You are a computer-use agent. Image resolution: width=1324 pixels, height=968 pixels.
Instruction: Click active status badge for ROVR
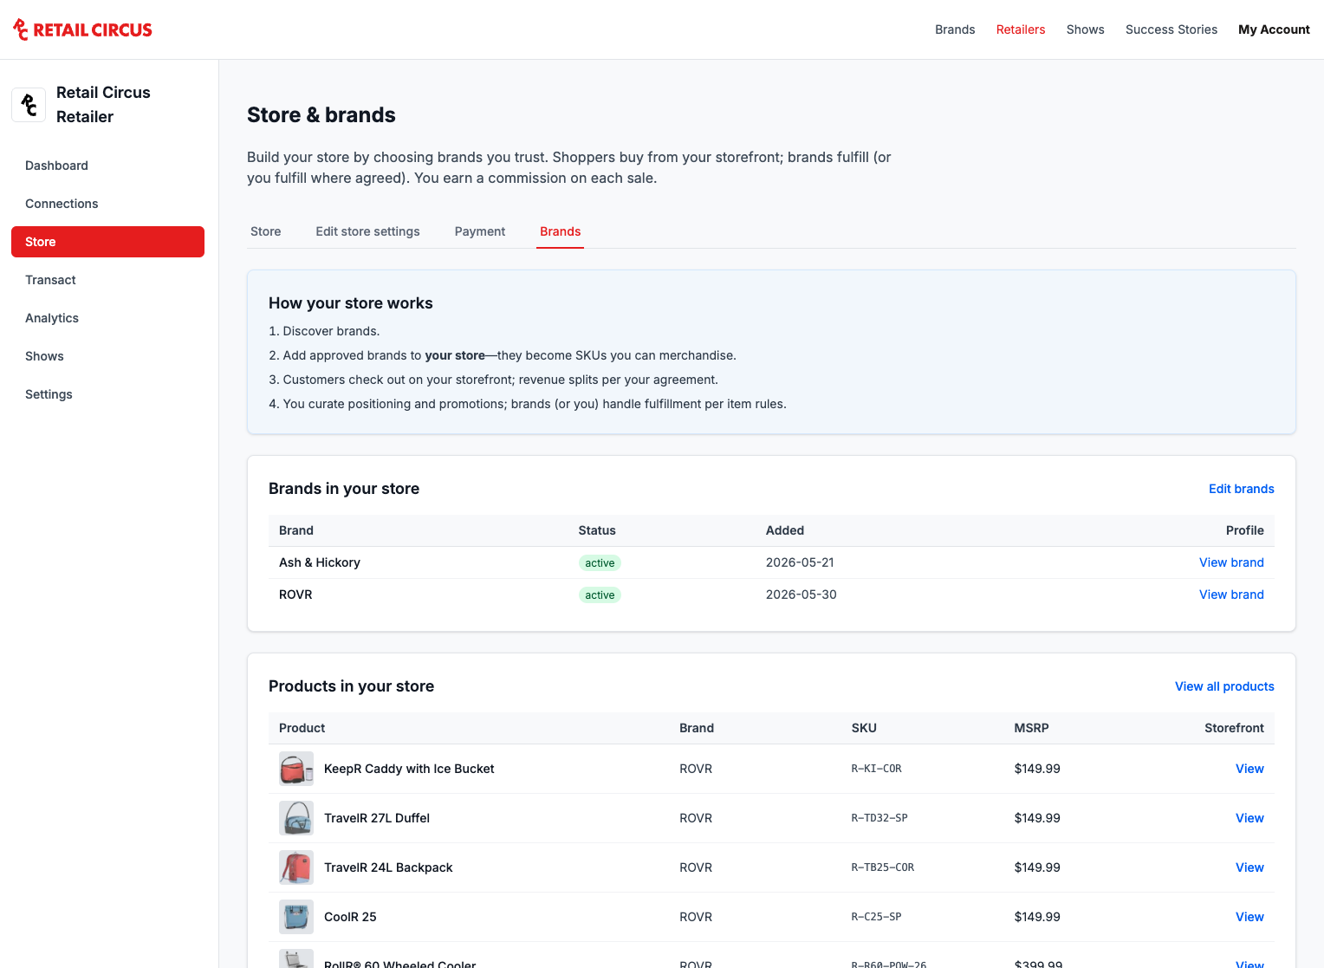(x=600, y=595)
